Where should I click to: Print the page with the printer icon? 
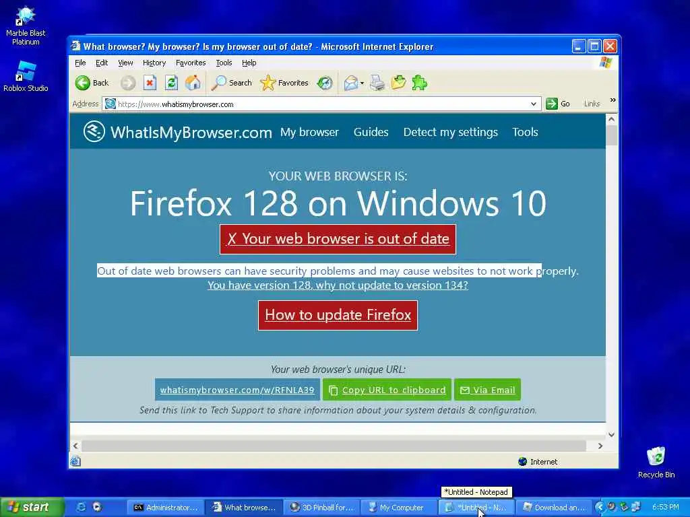click(377, 83)
